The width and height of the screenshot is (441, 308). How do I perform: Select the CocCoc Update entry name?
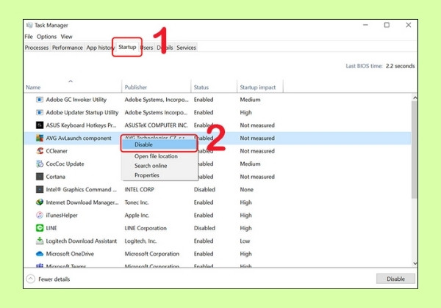[65, 164]
